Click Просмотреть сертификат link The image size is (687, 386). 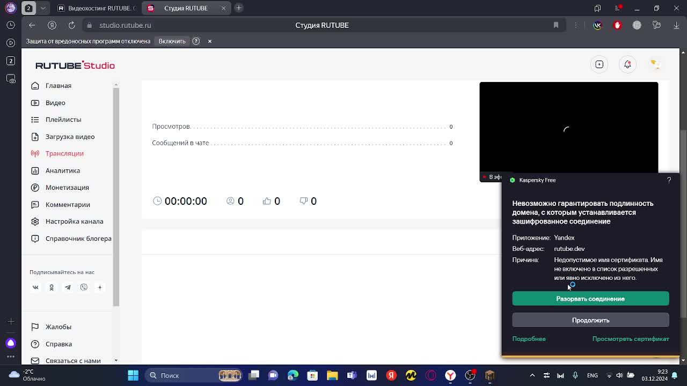pos(631,339)
